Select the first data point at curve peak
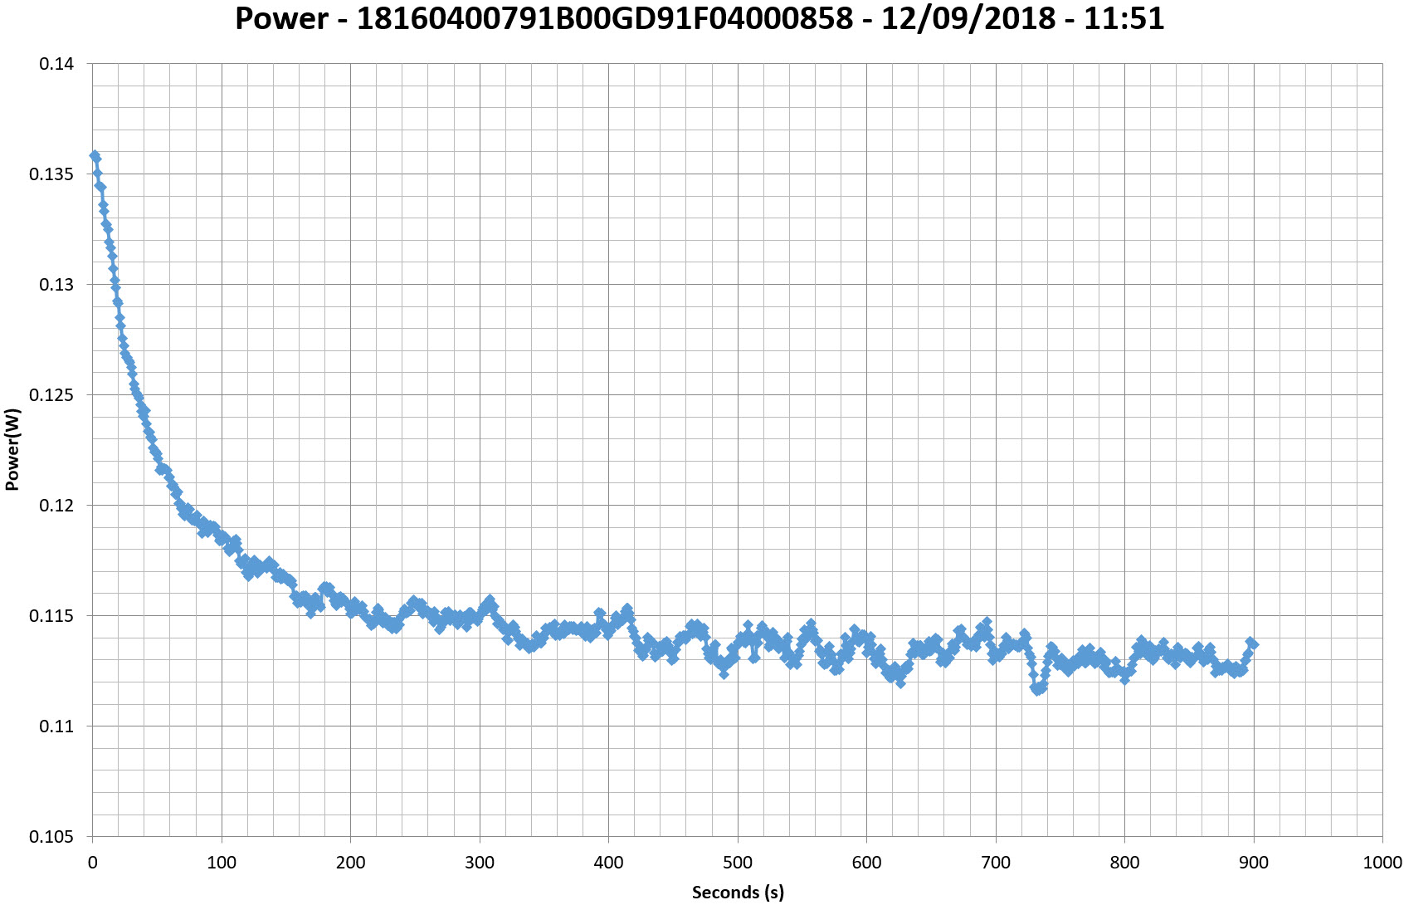The height and width of the screenshot is (905, 1404). tap(95, 156)
